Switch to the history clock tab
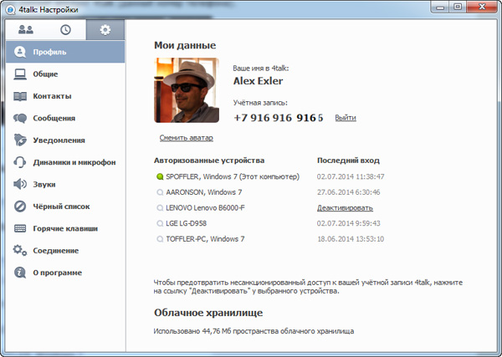The height and width of the screenshot is (357, 502). click(65, 31)
